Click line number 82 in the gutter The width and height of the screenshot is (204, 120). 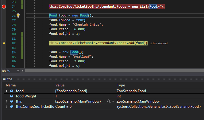14,43
